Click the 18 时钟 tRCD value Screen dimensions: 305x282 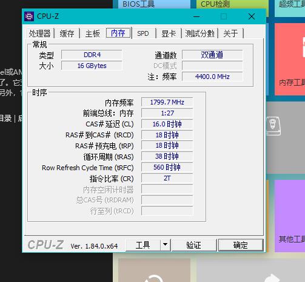click(x=167, y=135)
